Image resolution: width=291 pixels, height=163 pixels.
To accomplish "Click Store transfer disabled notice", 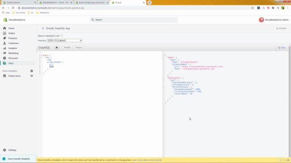I will tap(18, 159).
